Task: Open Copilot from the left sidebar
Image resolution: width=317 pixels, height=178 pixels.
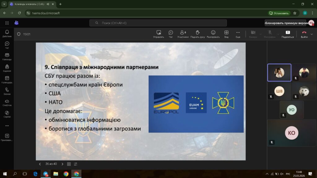Action: 7,114
